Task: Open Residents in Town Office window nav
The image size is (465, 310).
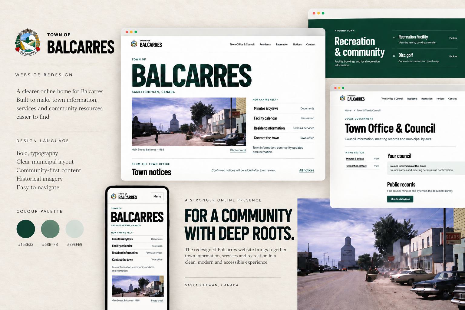Action: [412, 99]
